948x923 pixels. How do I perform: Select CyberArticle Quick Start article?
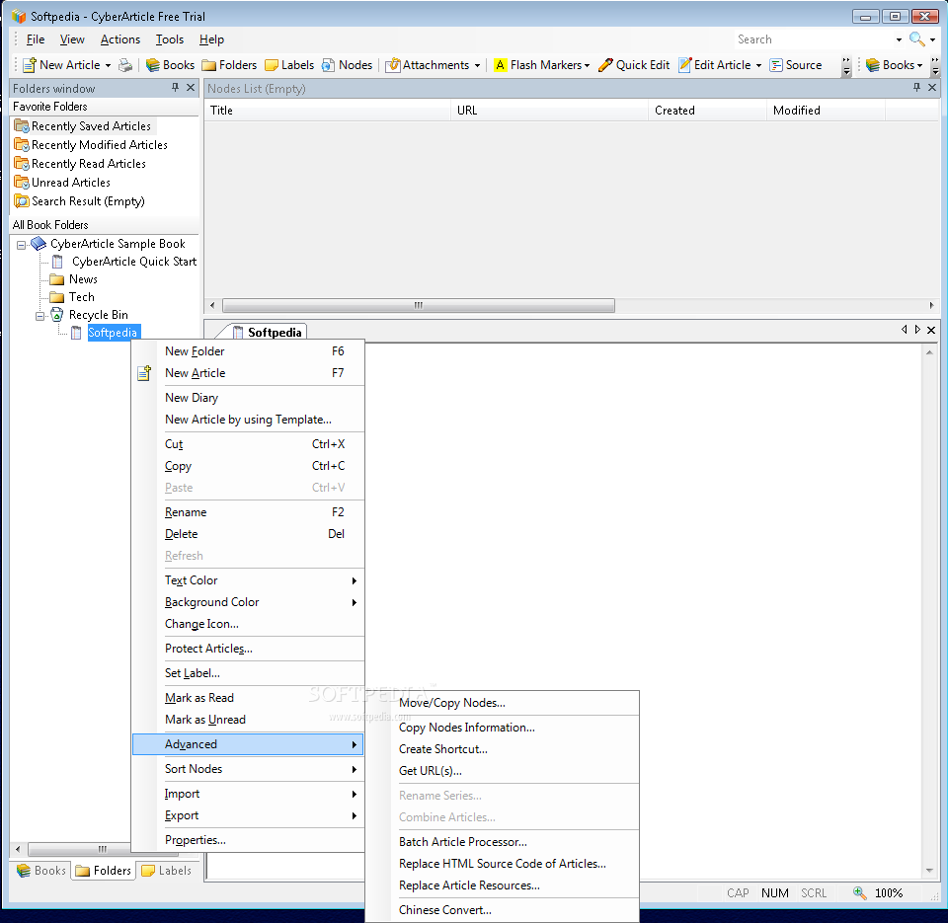[124, 262]
